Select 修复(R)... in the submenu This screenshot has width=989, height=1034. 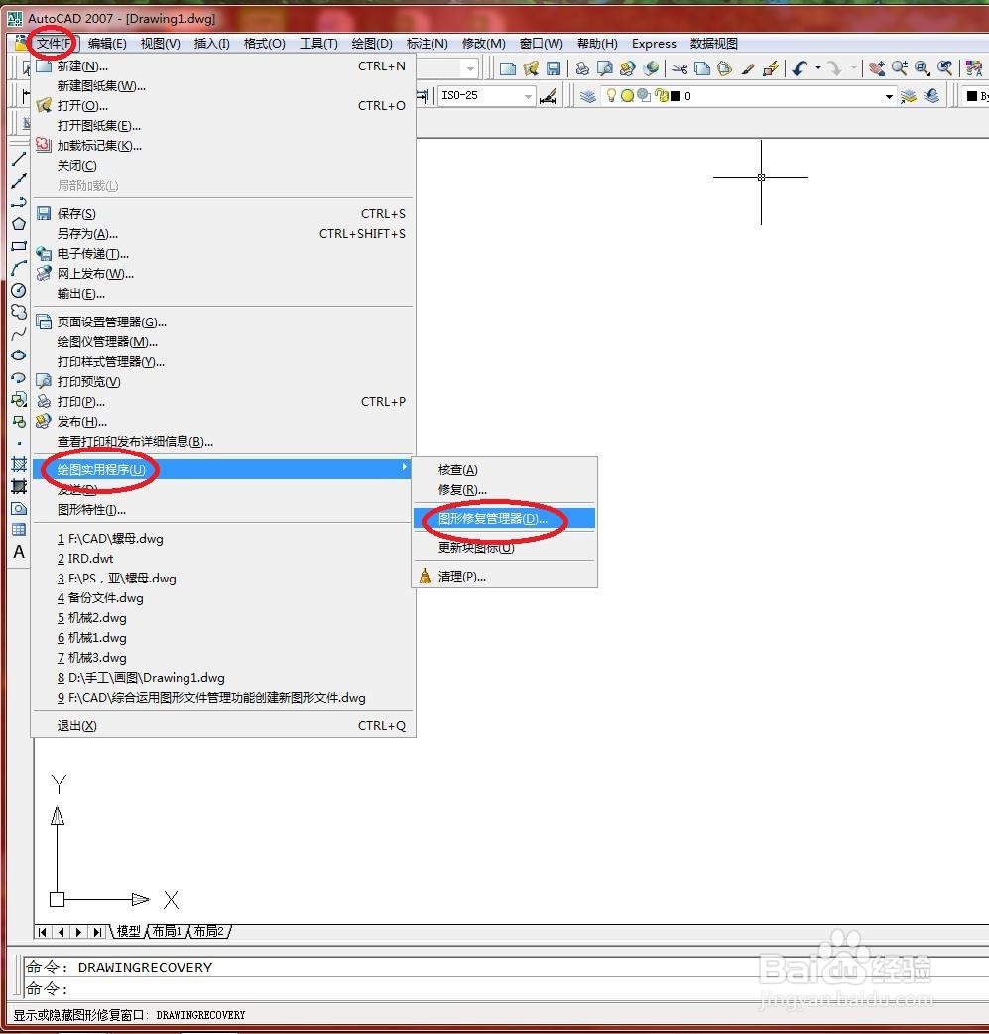click(x=504, y=490)
